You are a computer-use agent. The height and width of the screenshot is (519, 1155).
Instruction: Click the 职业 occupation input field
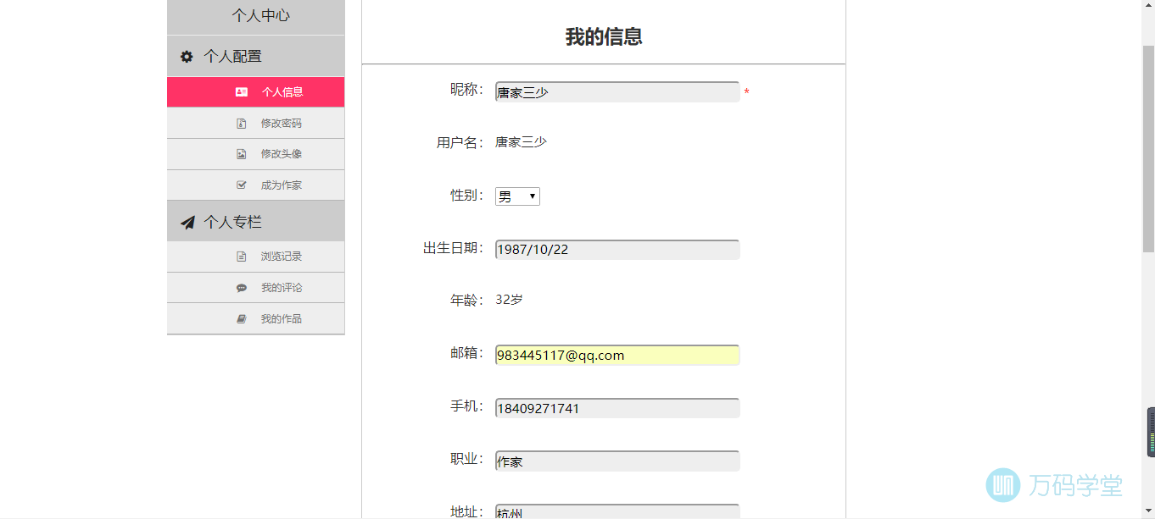point(617,461)
